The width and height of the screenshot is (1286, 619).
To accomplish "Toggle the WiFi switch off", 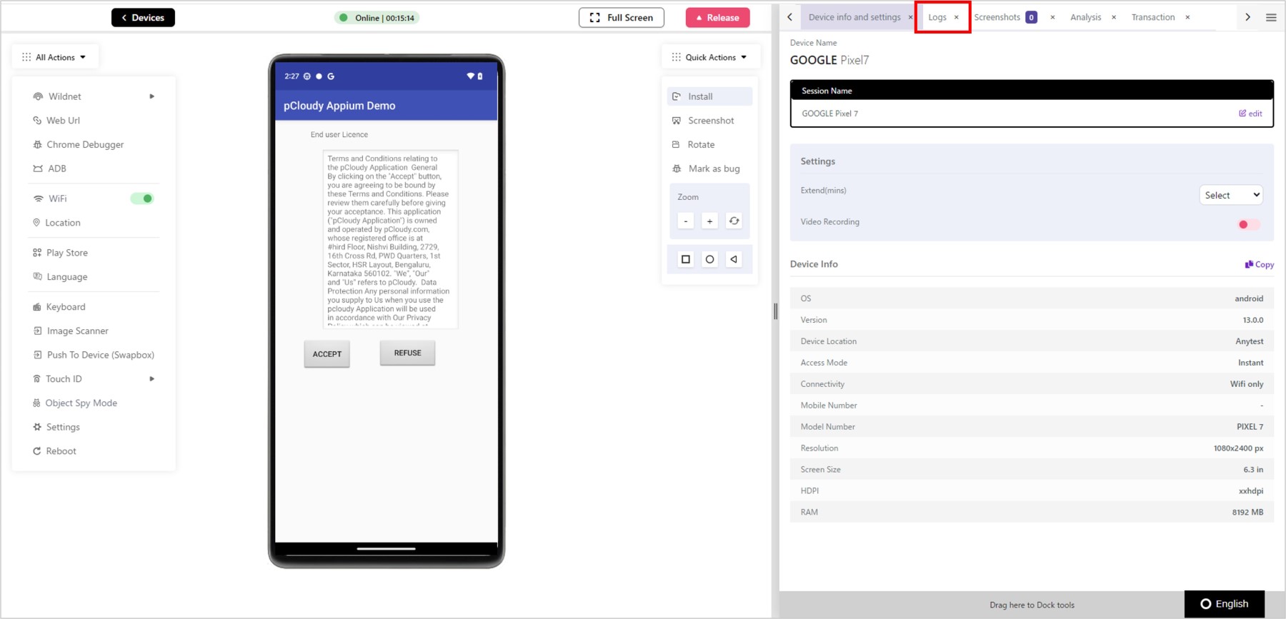I will click(x=142, y=198).
